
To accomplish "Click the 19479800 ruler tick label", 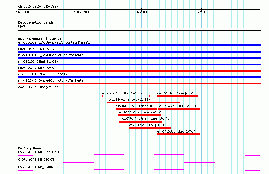I will [x=141, y=12].
